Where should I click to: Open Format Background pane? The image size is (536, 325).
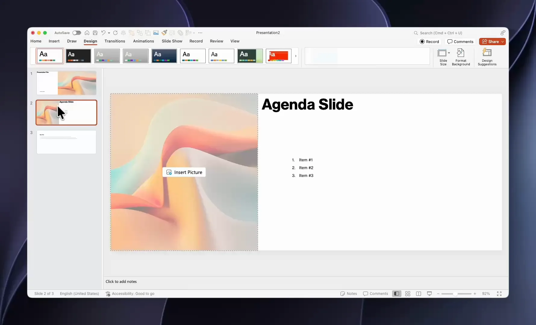(461, 57)
